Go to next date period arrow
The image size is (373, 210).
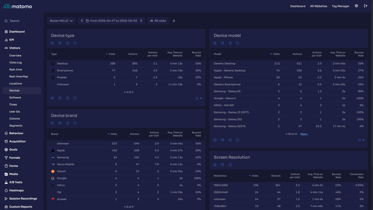(141, 21)
